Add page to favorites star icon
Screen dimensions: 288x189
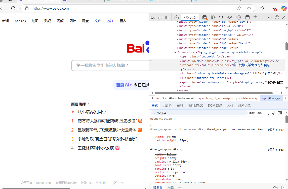(249, 8)
